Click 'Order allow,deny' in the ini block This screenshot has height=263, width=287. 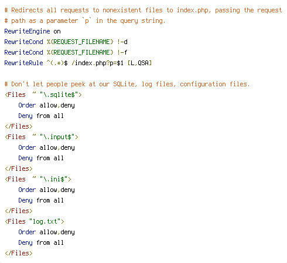pyautogui.click(x=46, y=190)
